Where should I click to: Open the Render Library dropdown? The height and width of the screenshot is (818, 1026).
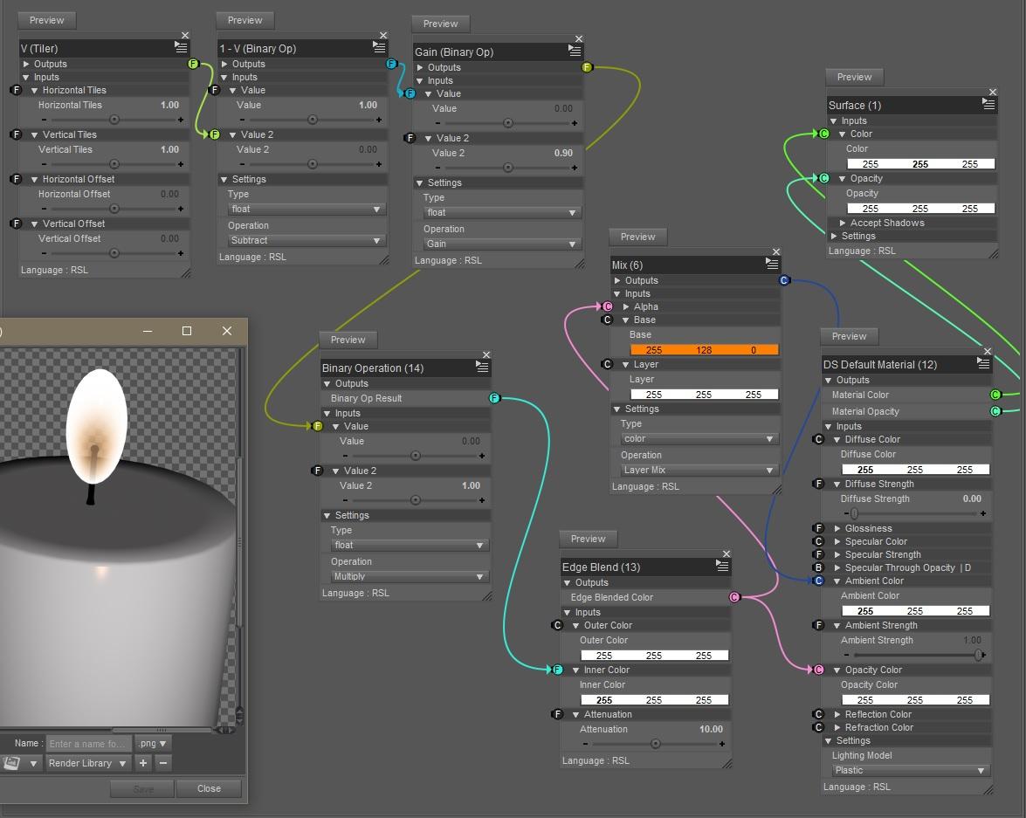point(87,763)
